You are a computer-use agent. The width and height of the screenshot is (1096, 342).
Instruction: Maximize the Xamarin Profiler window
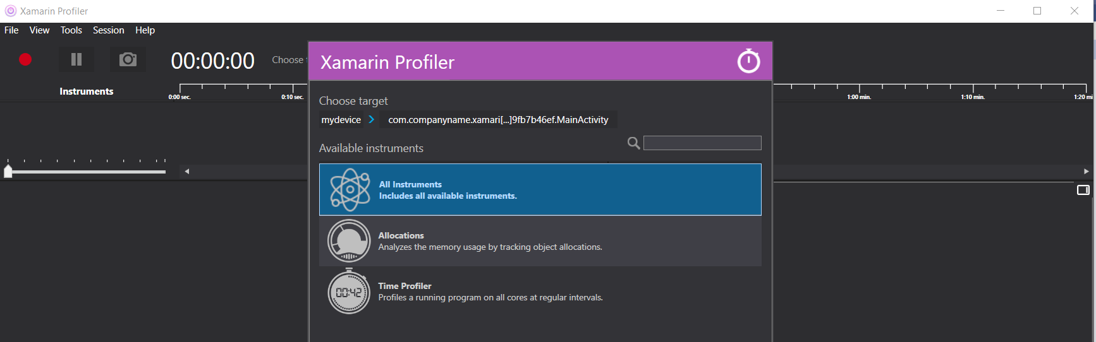point(1037,11)
